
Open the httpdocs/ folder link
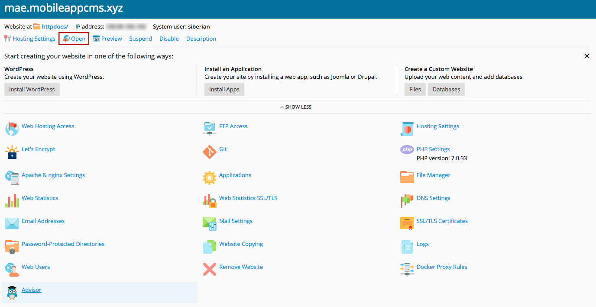tap(55, 26)
